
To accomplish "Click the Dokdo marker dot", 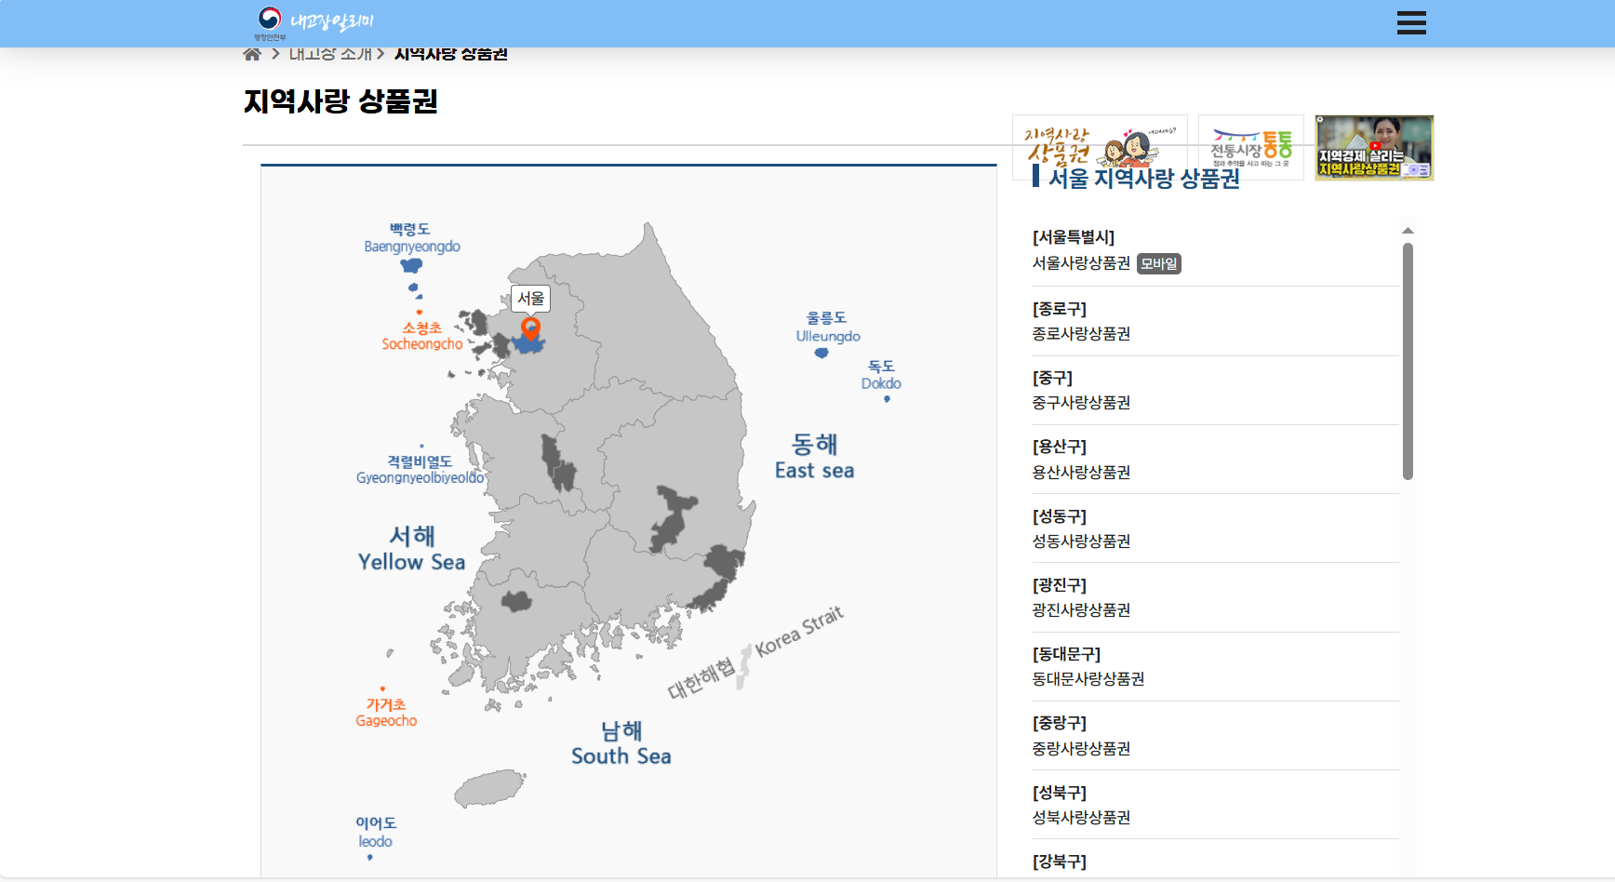I will tap(887, 399).
